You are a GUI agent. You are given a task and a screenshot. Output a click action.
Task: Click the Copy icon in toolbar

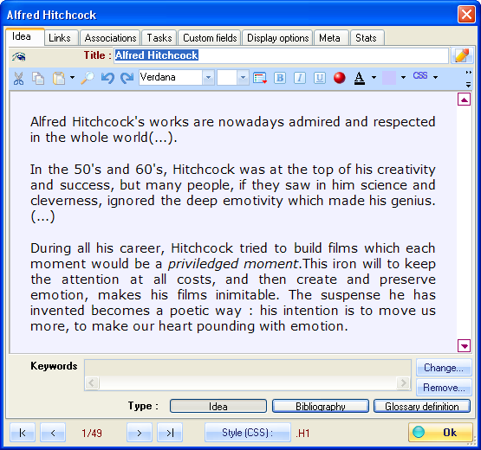point(38,78)
